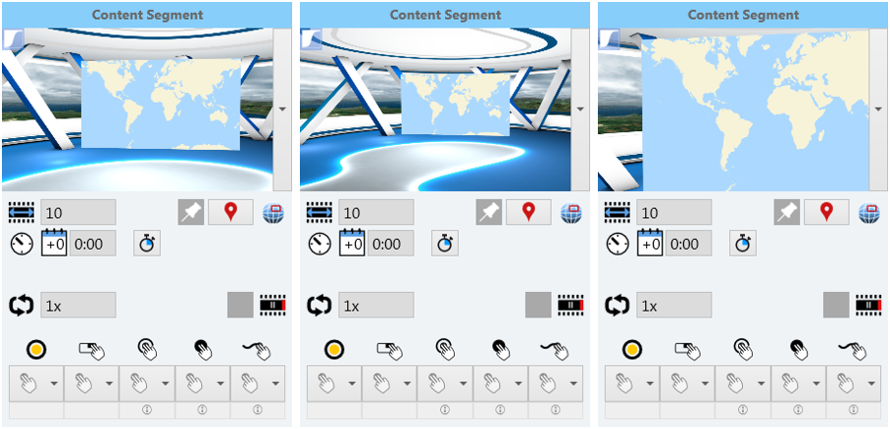Click the red map marker button in right panel
This screenshot has height=429, width=890.
click(x=826, y=213)
